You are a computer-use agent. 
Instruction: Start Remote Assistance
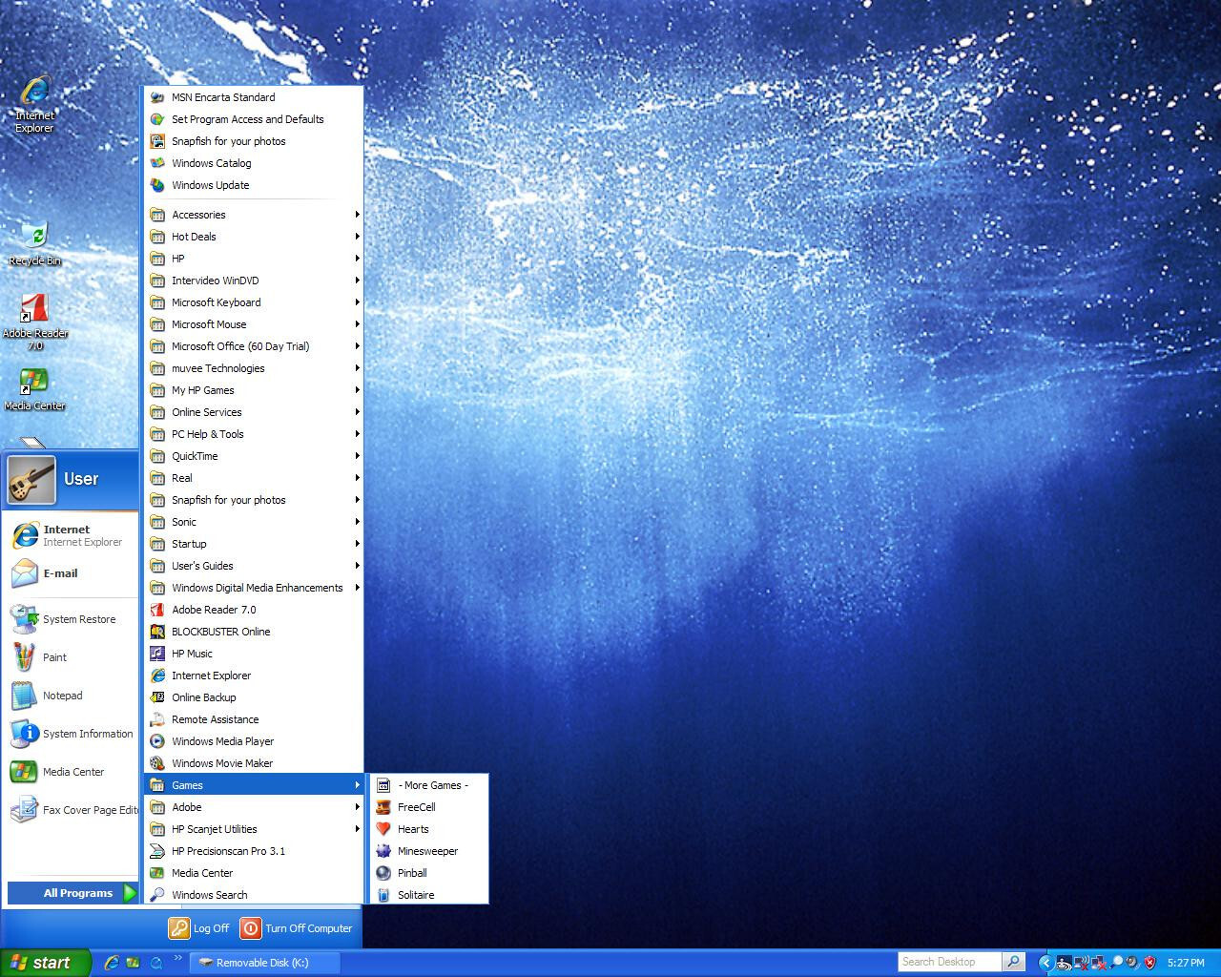click(x=254, y=719)
